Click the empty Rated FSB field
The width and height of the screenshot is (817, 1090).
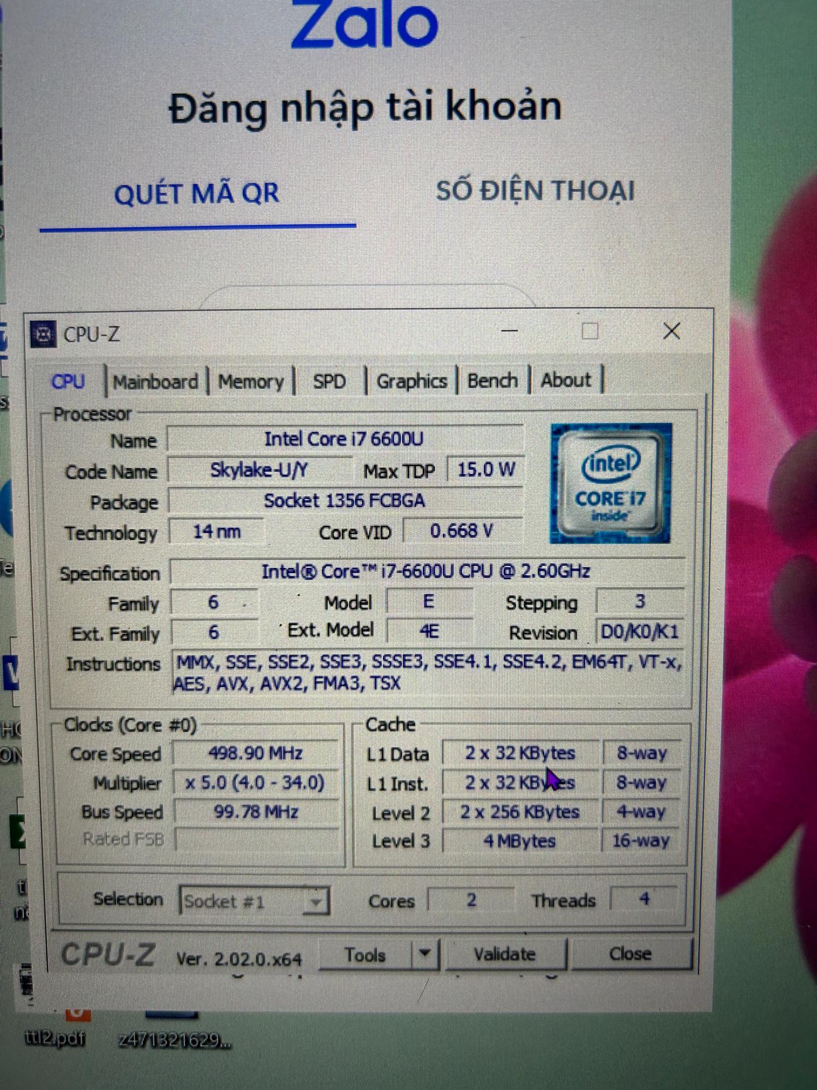tap(256, 839)
